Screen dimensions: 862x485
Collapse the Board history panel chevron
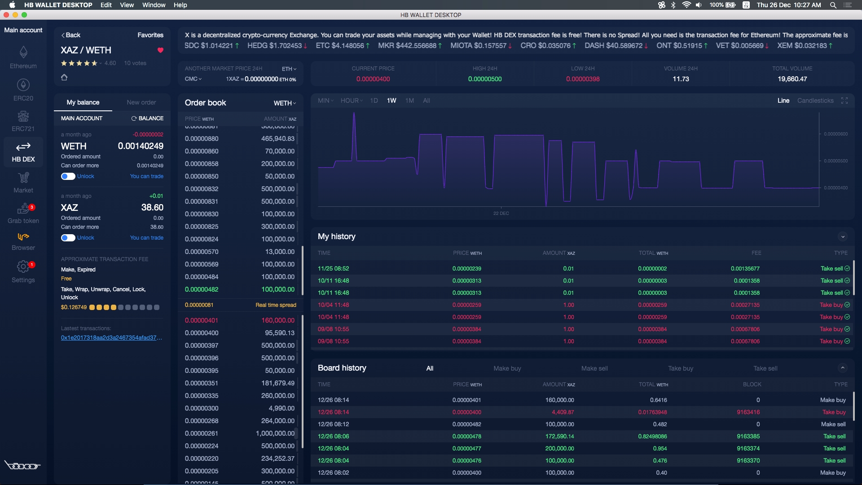[843, 368]
